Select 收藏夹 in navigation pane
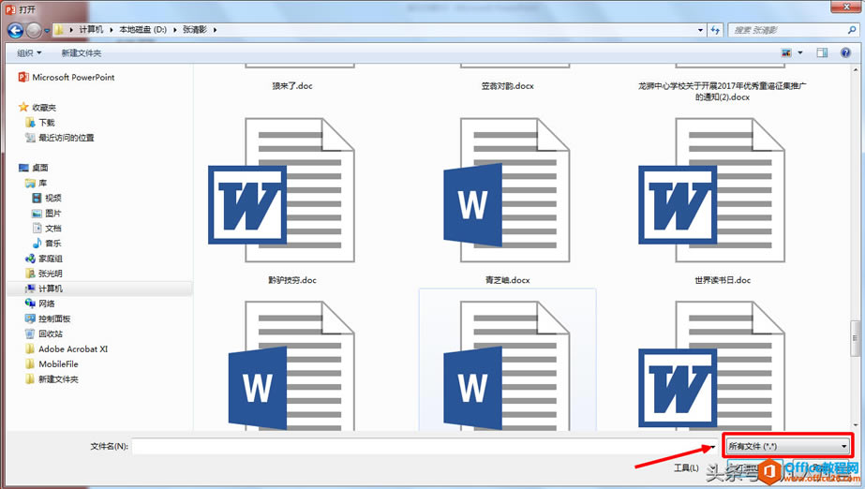The width and height of the screenshot is (865, 489). [38, 107]
